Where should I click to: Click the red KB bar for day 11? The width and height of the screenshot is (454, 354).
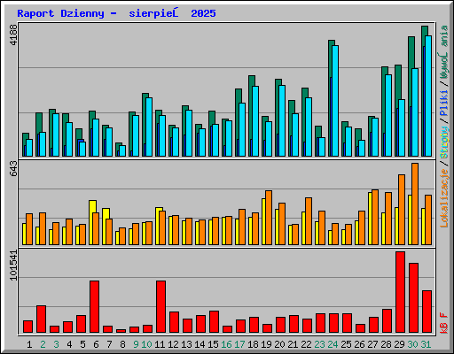(160, 307)
